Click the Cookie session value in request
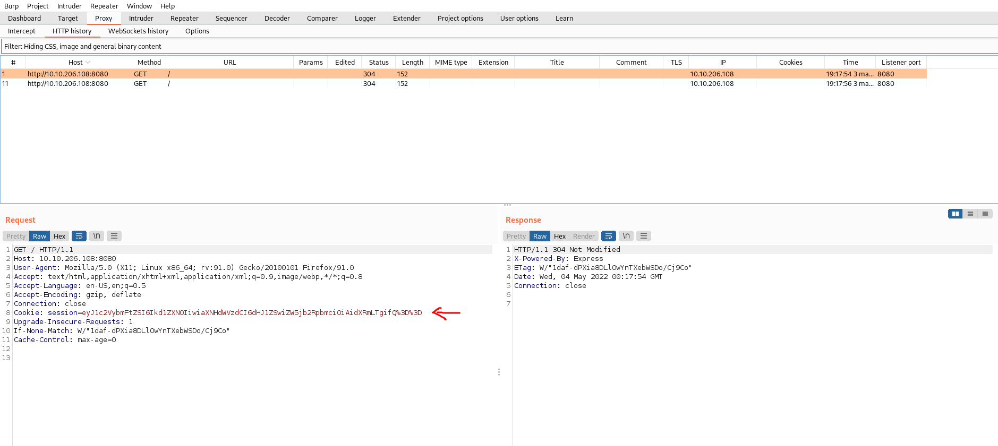 (252, 313)
